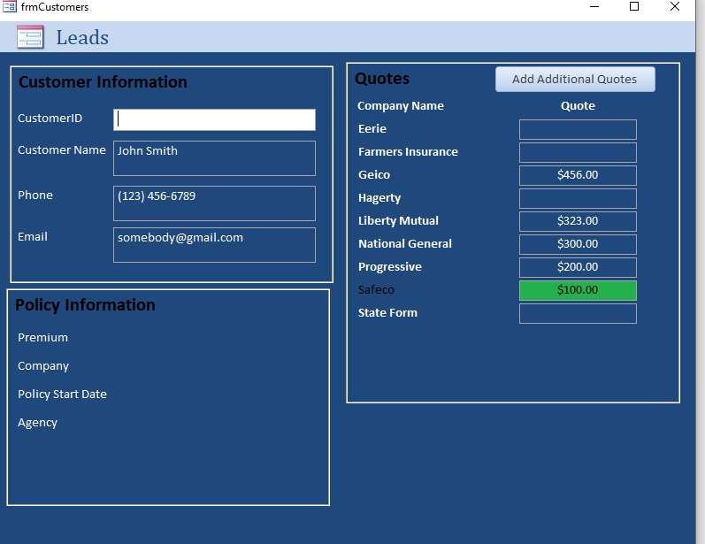Maximize the frmCustomers window
Image resolution: width=705 pixels, height=544 pixels.
[634, 6]
